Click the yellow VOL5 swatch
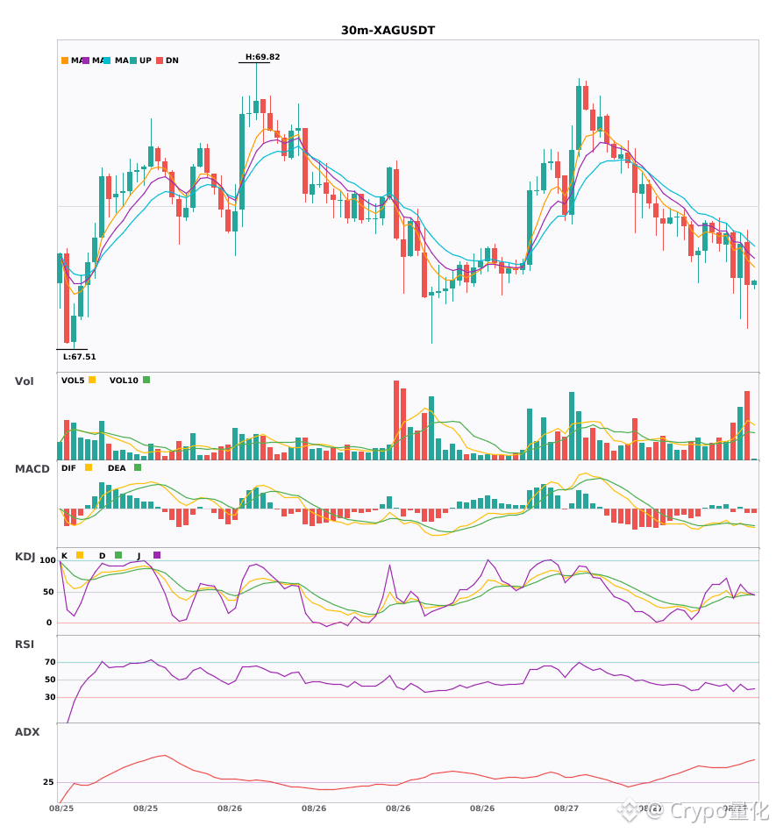776x833 pixels. 92,380
